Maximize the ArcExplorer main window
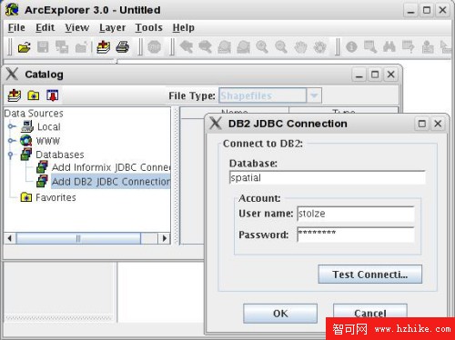This screenshot has height=340, width=455. point(427,10)
